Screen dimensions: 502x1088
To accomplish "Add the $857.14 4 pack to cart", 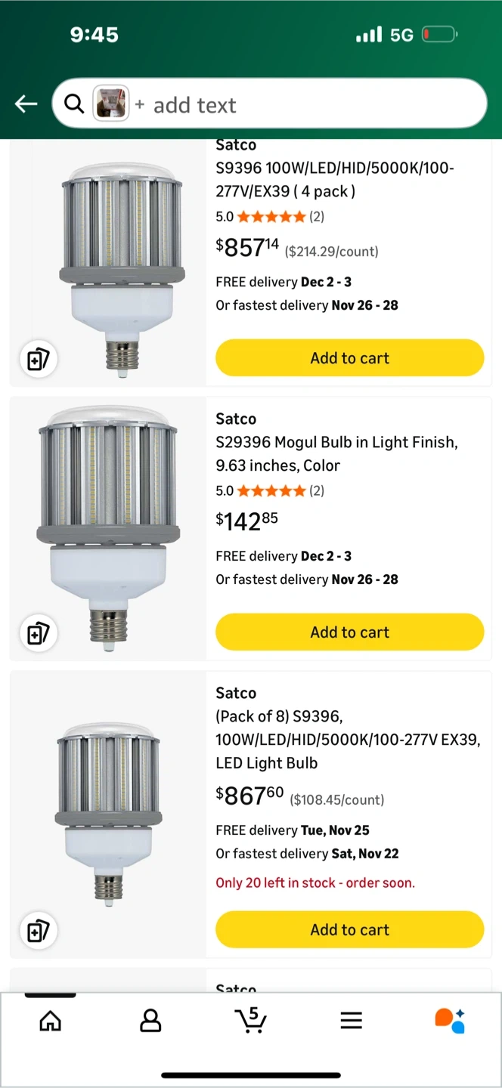I will 349,358.
